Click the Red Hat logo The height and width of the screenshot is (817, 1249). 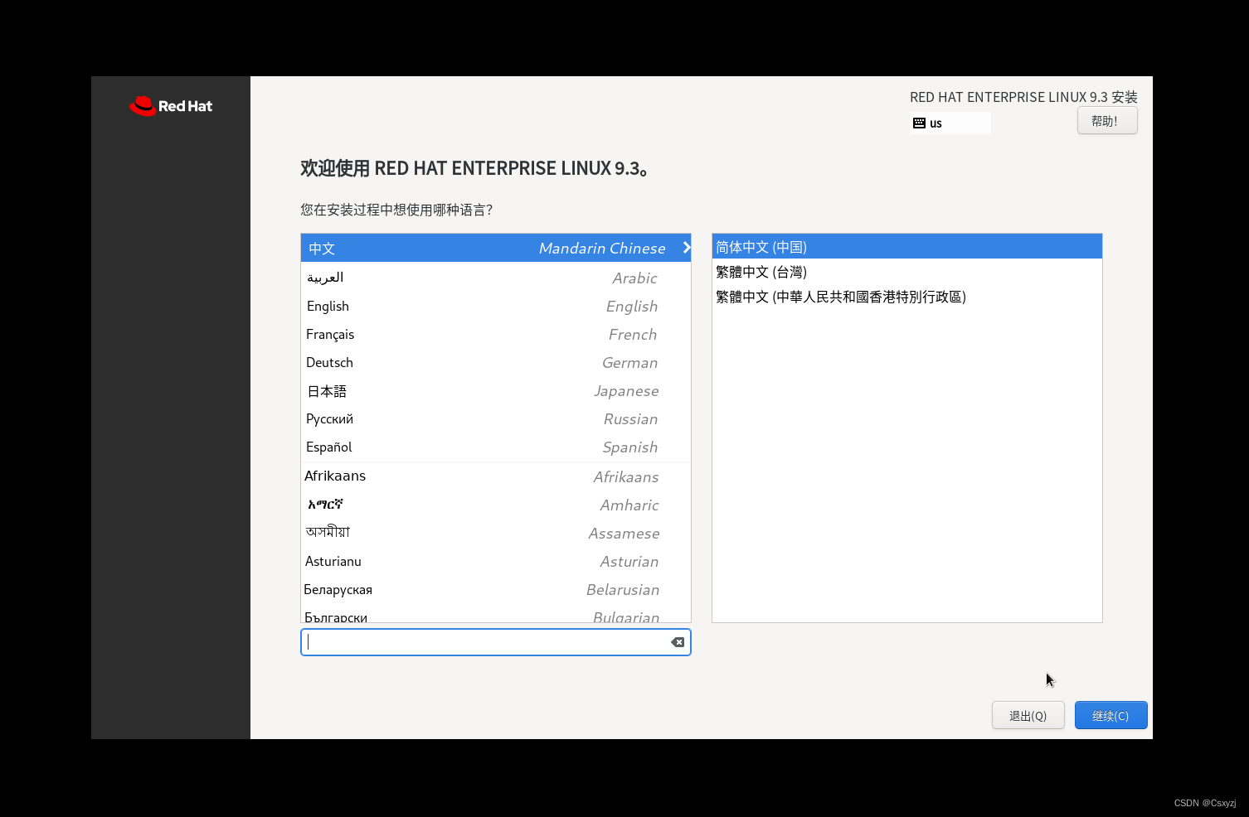coord(171,106)
